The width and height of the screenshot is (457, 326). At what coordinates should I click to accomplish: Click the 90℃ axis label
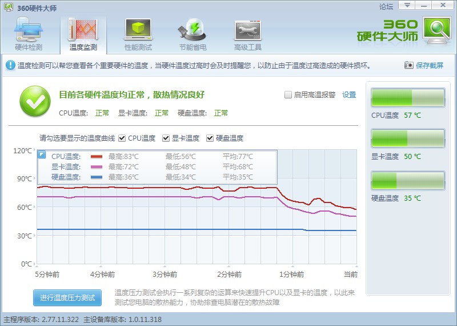[x=25, y=178]
